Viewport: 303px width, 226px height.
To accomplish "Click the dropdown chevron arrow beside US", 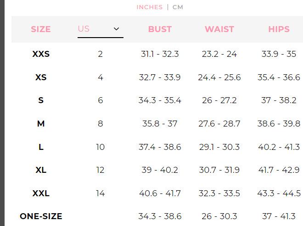I will 117,29.
